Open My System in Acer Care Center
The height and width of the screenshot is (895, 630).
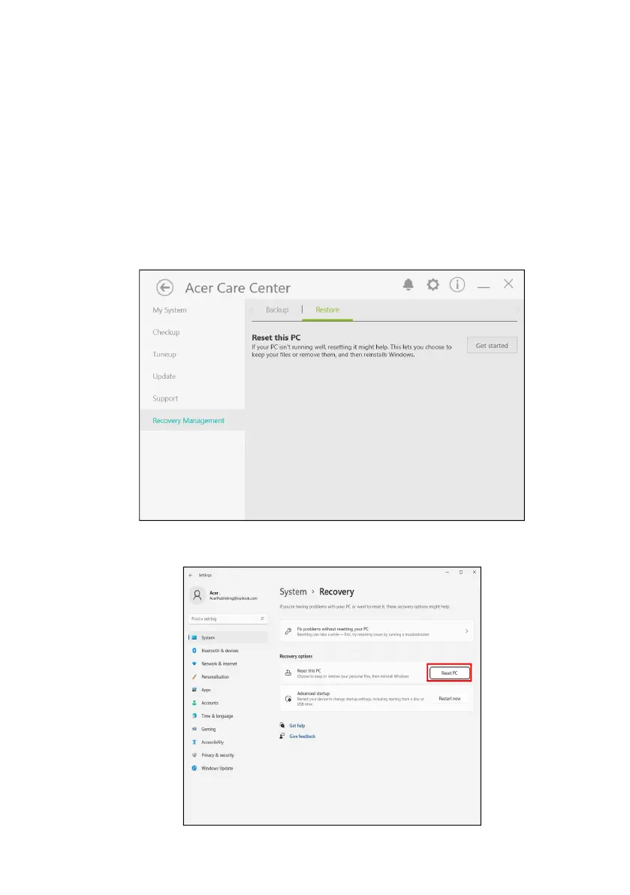click(170, 310)
